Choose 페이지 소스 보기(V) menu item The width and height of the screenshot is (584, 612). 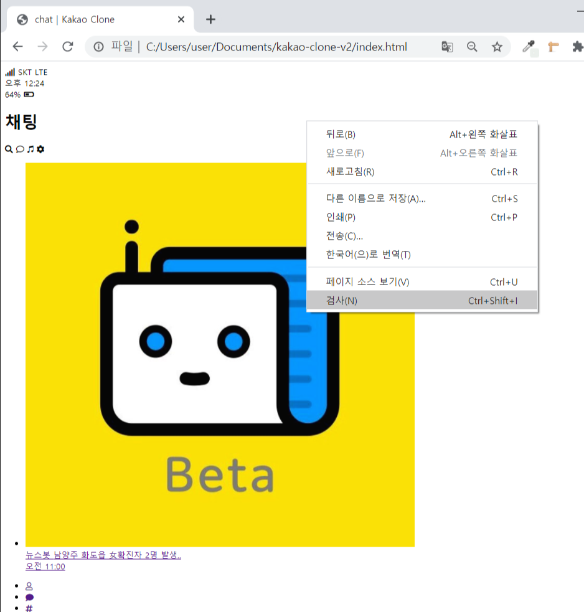click(x=422, y=282)
